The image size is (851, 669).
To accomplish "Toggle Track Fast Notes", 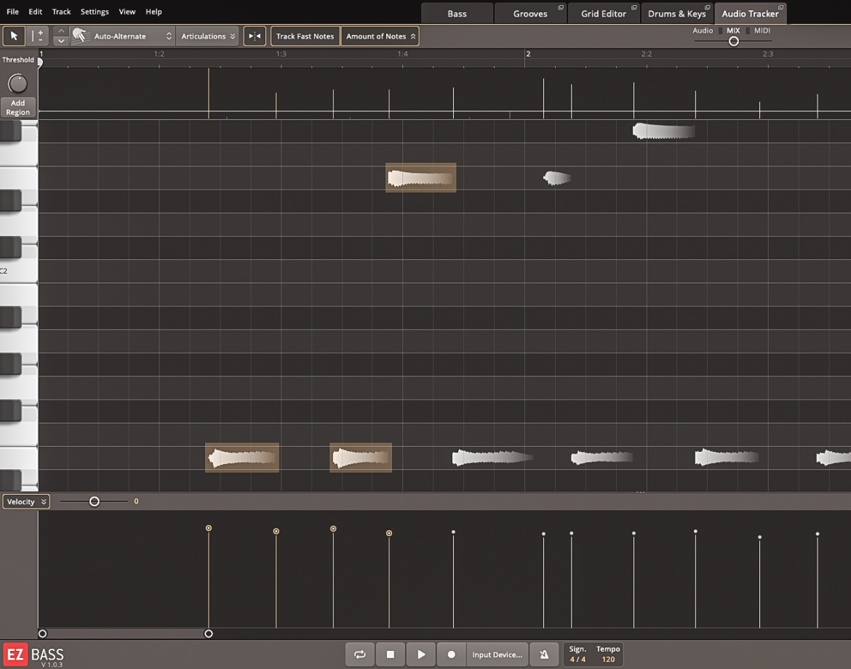I will tap(305, 36).
